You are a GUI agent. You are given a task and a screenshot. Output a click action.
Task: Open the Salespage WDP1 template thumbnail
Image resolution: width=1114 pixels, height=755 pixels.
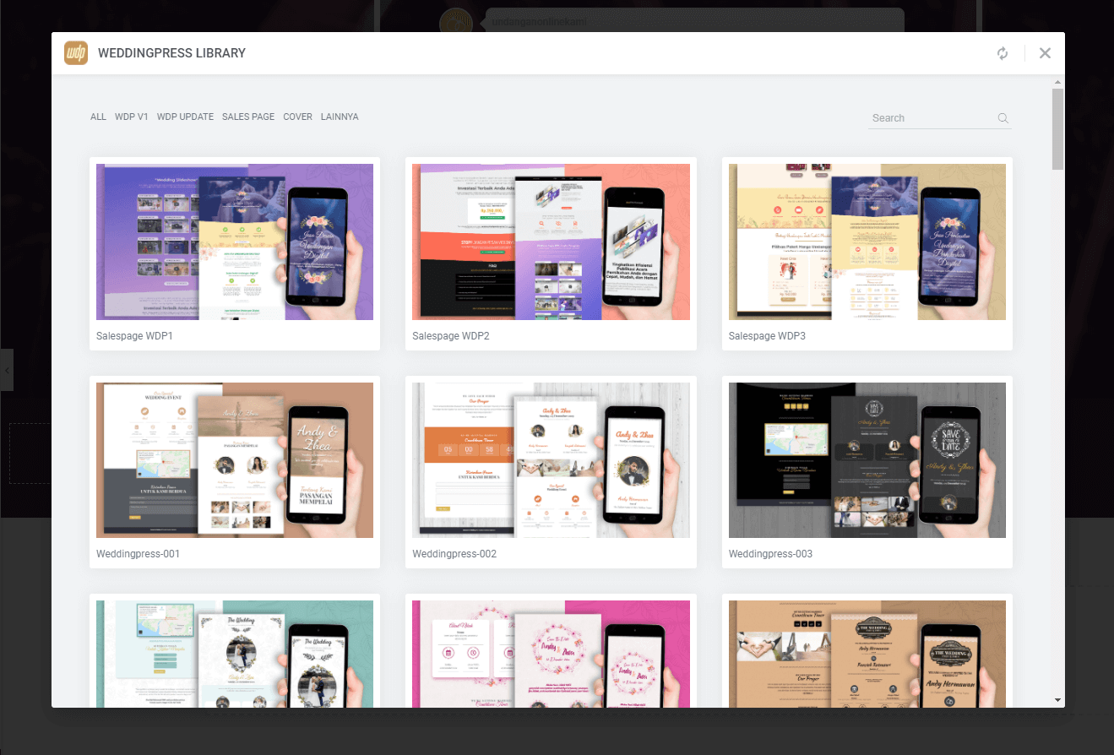pyautogui.click(x=235, y=242)
